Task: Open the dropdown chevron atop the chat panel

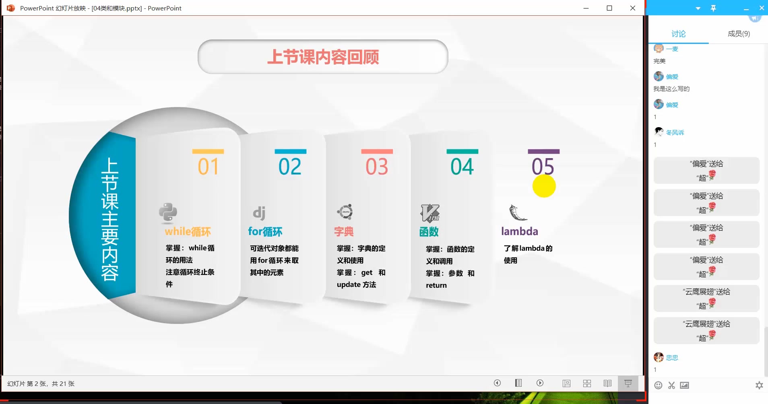Action: coord(698,8)
